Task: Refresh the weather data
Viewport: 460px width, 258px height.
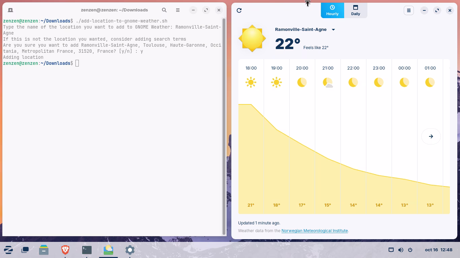Action: [239, 10]
